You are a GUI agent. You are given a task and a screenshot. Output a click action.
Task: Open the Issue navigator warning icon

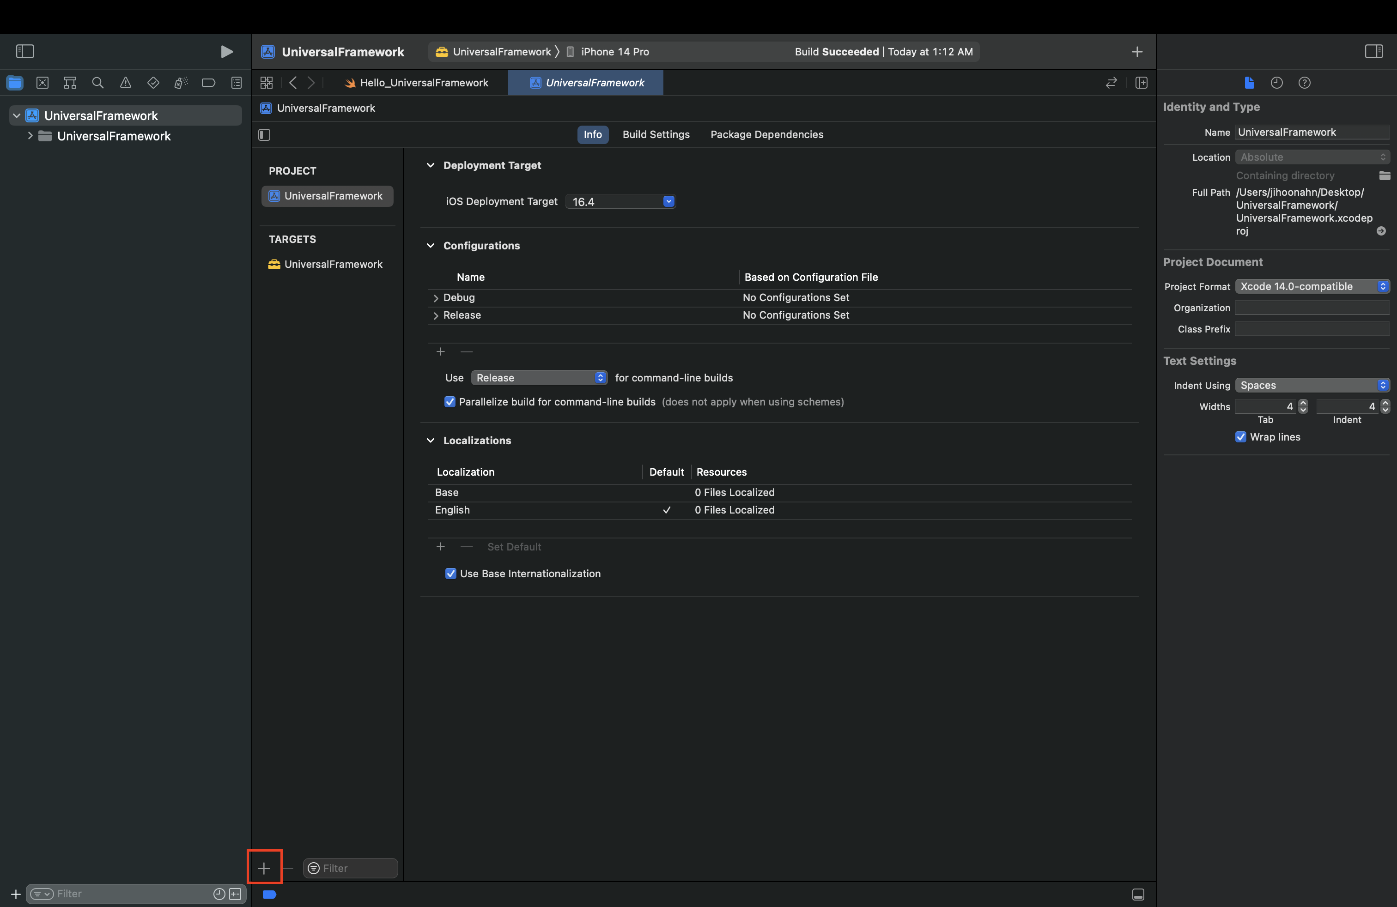[126, 83]
